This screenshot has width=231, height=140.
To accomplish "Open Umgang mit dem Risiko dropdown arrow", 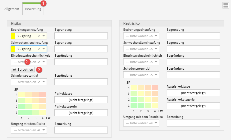I will pyautogui.click(x=44, y=130).
